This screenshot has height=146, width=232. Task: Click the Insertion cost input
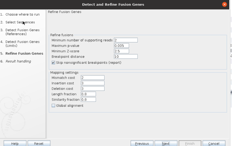click(92, 83)
